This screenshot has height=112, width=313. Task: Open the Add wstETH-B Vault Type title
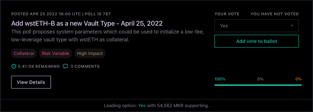[87, 23]
